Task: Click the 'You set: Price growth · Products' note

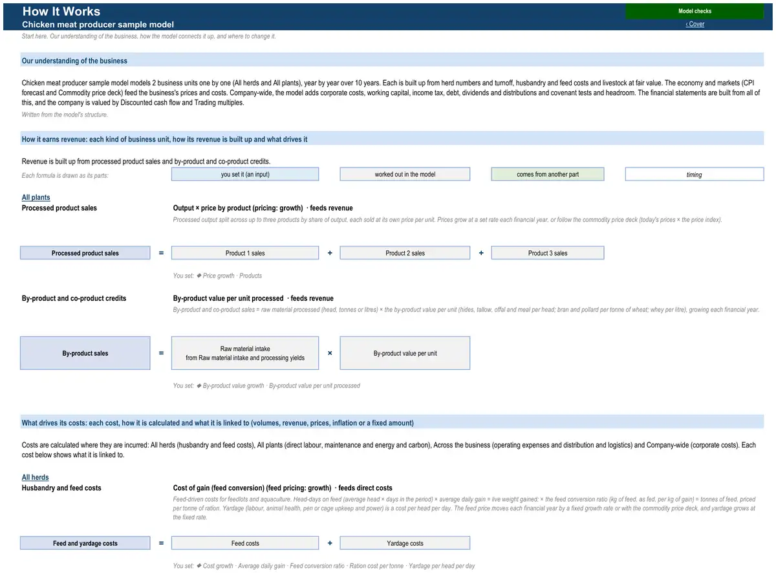Action: [x=217, y=276]
